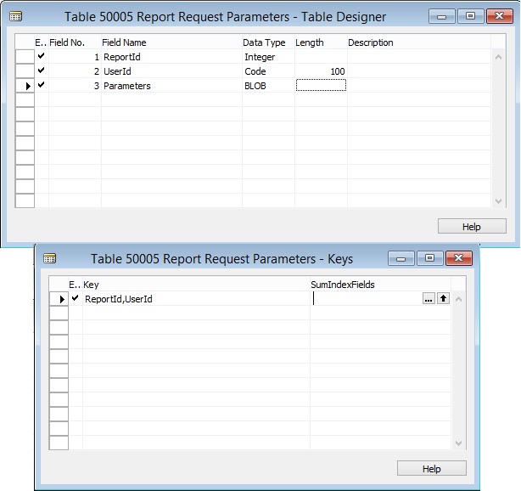The image size is (521, 491).
Task: Click Data Type cell 'BLOB'
Action: point(268,86)
